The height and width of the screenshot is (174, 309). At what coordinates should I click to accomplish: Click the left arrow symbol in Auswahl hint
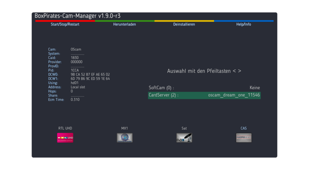click(x=234, y=71)
